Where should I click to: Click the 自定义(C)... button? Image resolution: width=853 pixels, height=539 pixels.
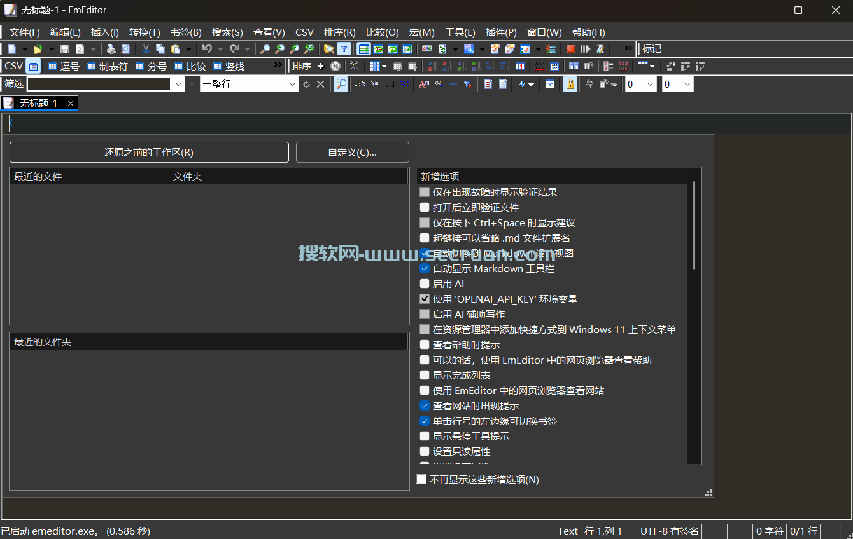[x=353, y=153]
